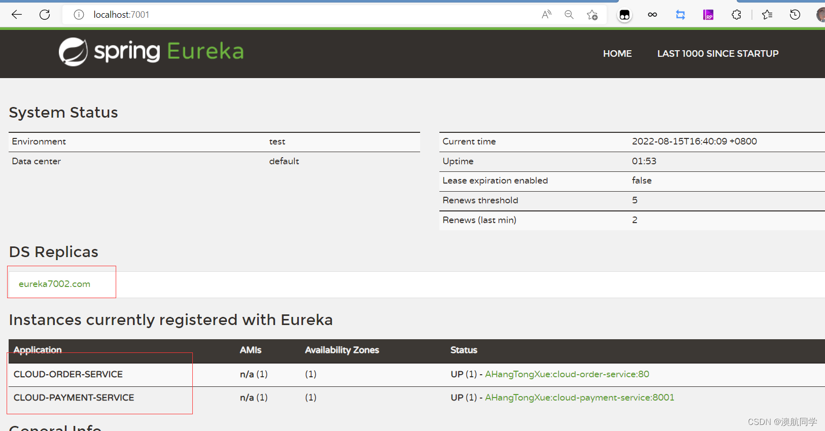This screenshot has width=825, height=431.
Task: Click the Status column header
Action: [464, 350]
